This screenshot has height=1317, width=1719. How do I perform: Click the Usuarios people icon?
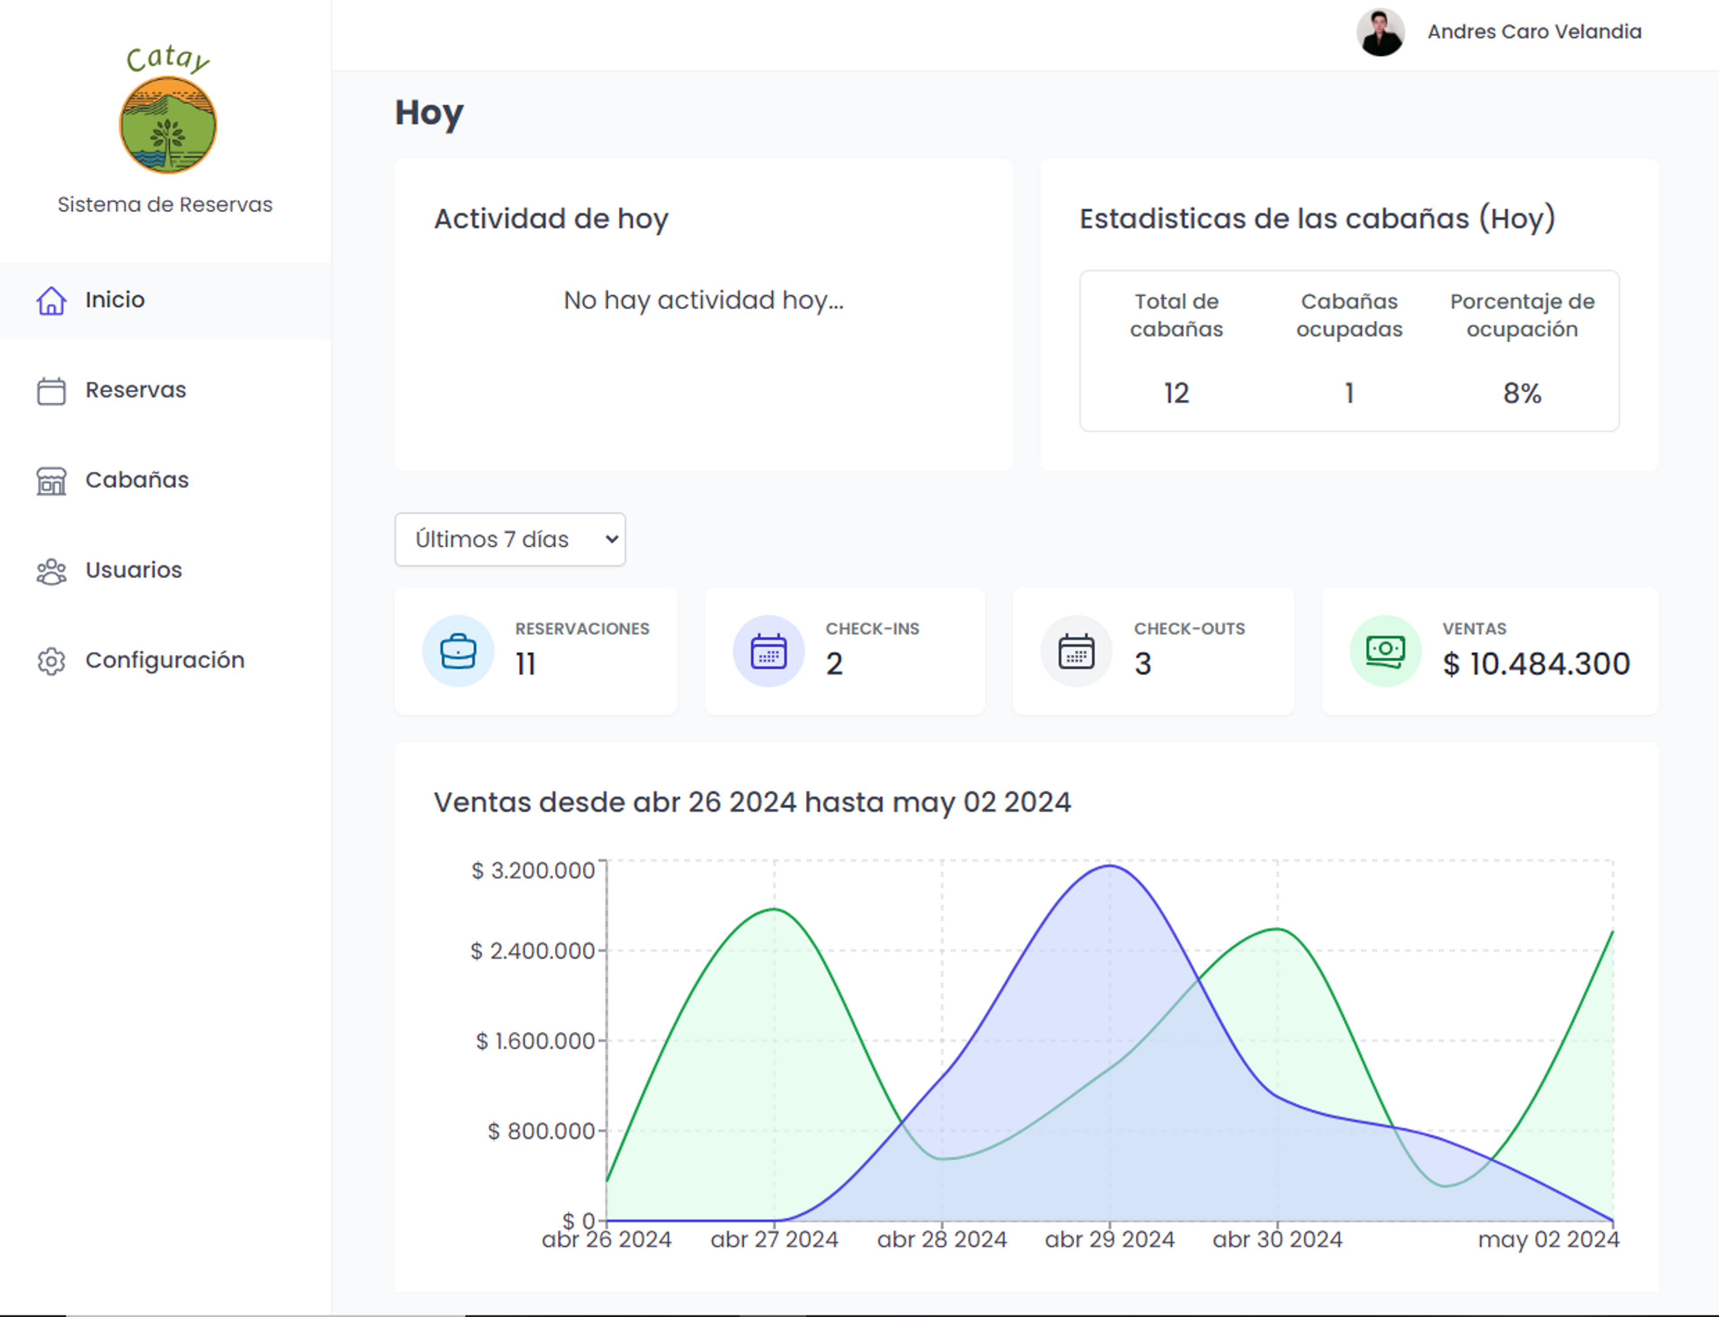(51, 572)
